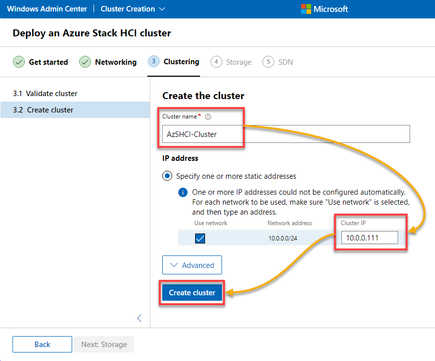The width and height of the screenshot is (435, 361).
Task: Click the Windows Admin Center title link
Action: 47,9
